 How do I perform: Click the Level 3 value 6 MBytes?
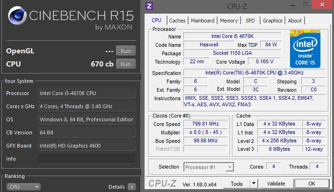tap(279, 149)
